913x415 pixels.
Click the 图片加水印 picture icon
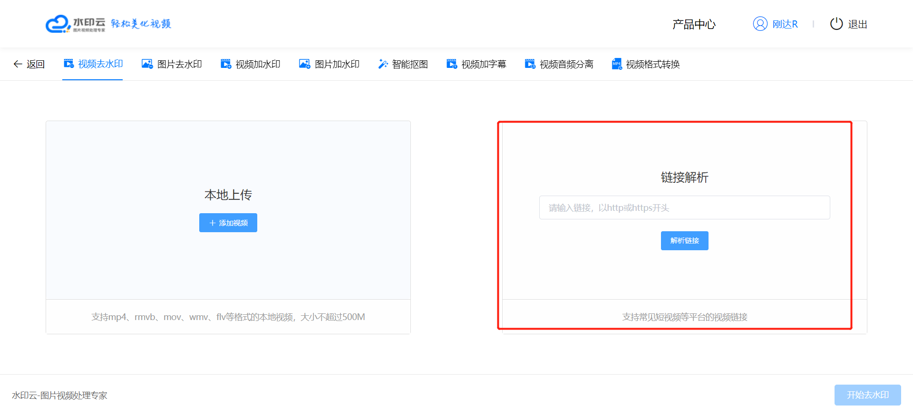(305, 64)
